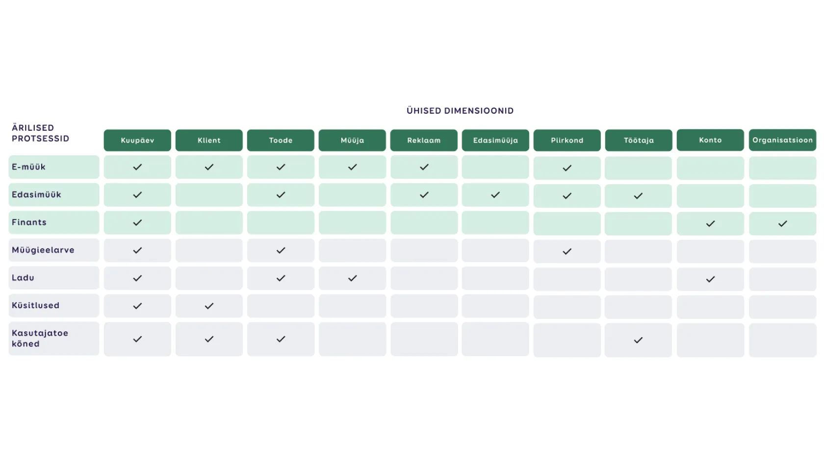Click the checkmark for Ladu and Müüja
The image size is (824, 463).
[352, 278]
